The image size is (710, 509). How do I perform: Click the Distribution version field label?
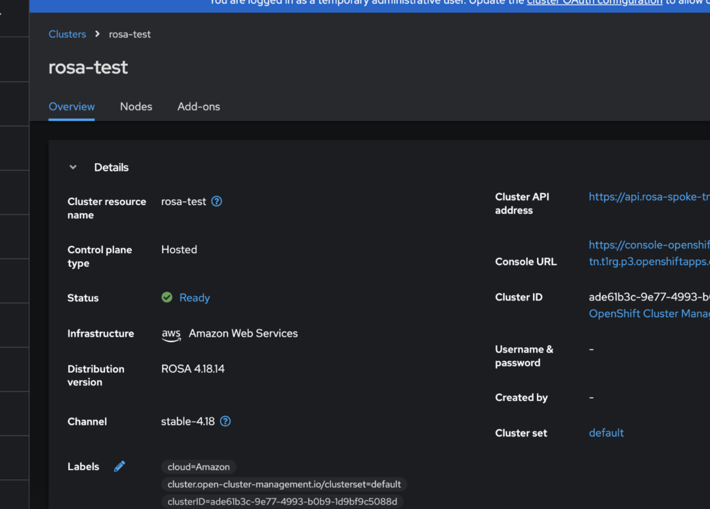(x=96, y=375)
